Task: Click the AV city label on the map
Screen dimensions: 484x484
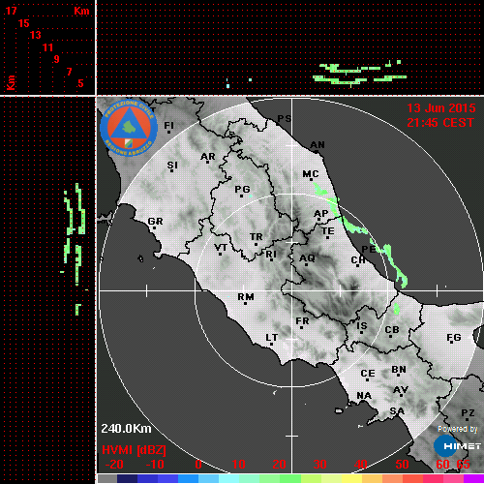Action: point(401,390)
